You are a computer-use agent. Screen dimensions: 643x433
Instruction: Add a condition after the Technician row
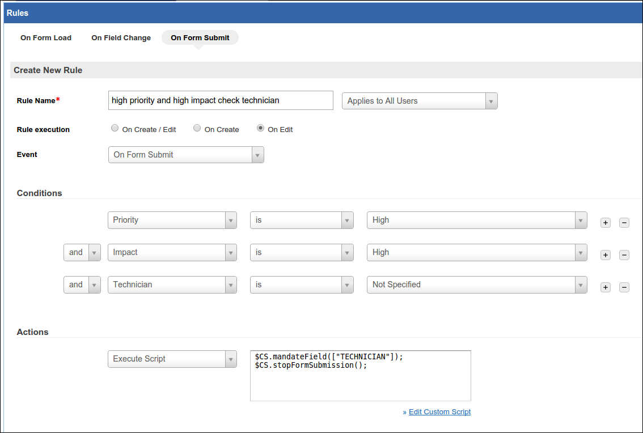click(606, 287)
